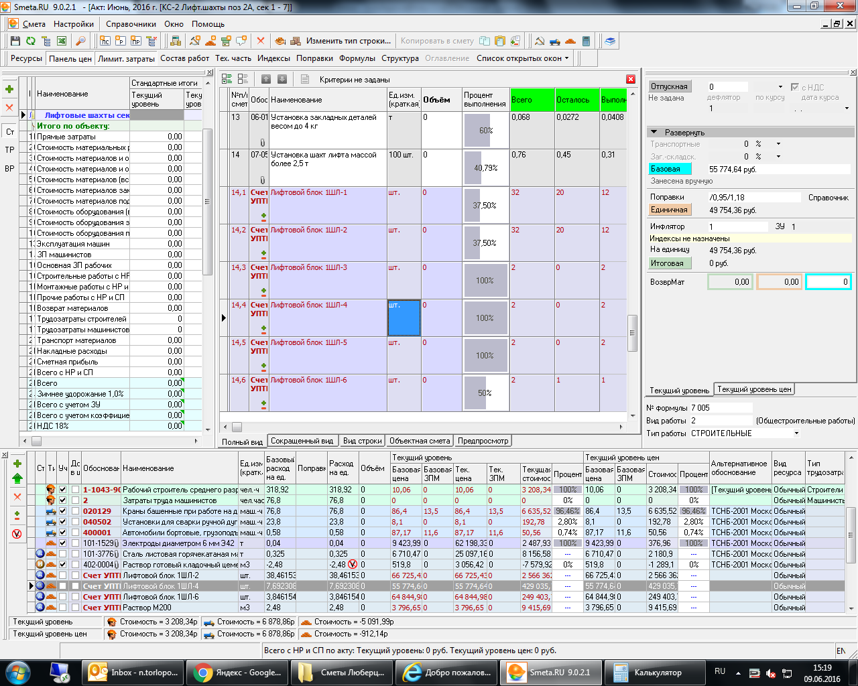
Task: Open the Транспортные percent dropdown arrow
Action: pos(778,144)
